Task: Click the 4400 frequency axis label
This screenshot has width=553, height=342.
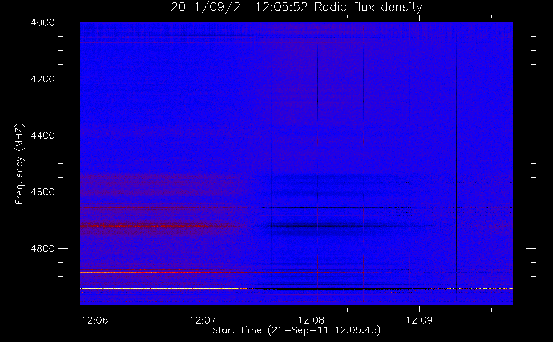Action: point(43,135)
